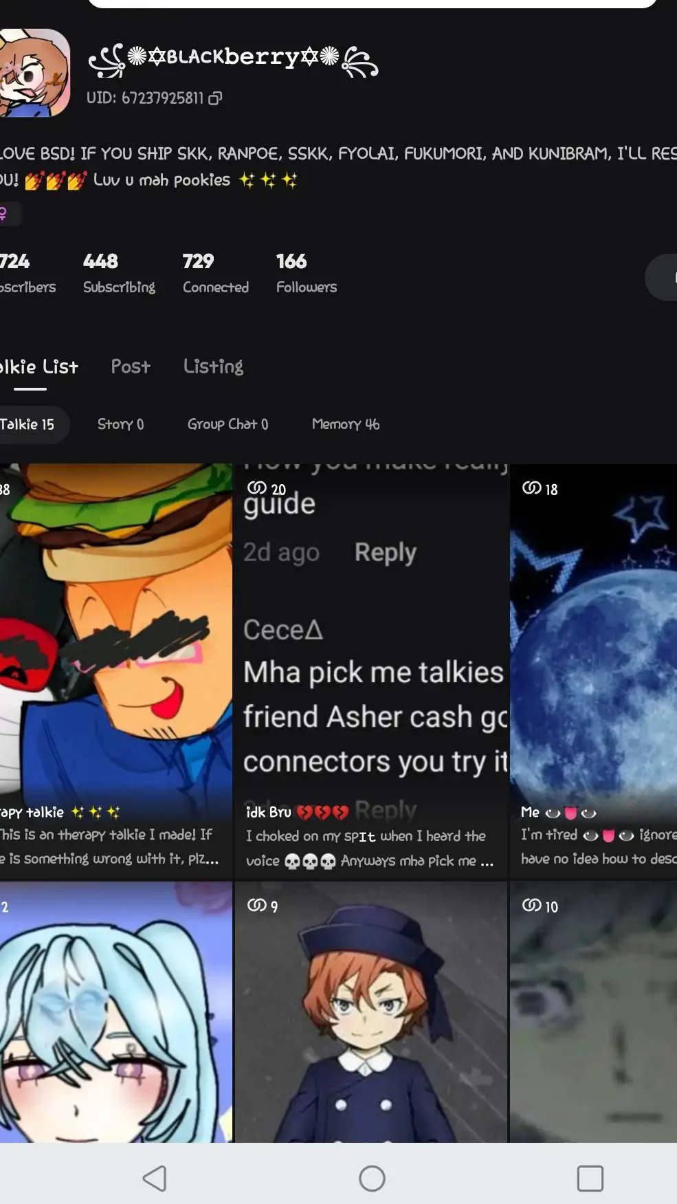Tap the Android back navigation button
This screenshot has height=1204, width=677.
(155, 1178)
